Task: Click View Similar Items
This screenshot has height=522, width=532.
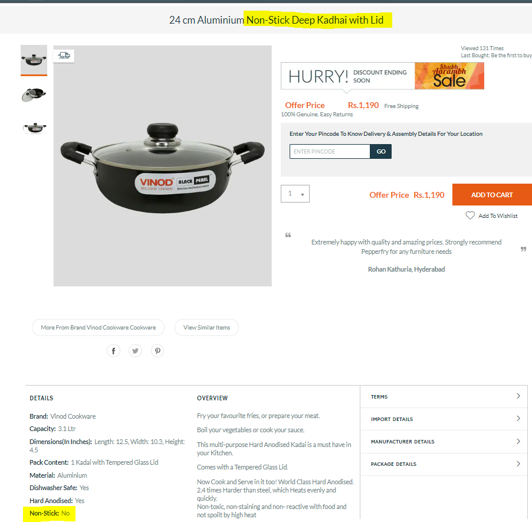Action: tap(206, 327)
